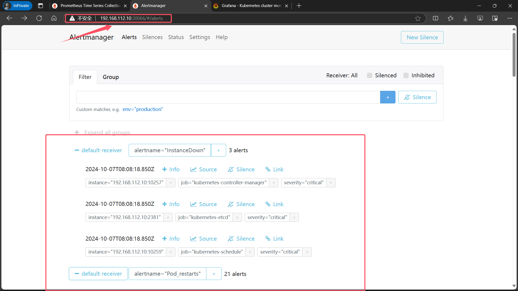518x291 pixels.
Task: Click into the filter matcher input field
Action: [228, 97]
